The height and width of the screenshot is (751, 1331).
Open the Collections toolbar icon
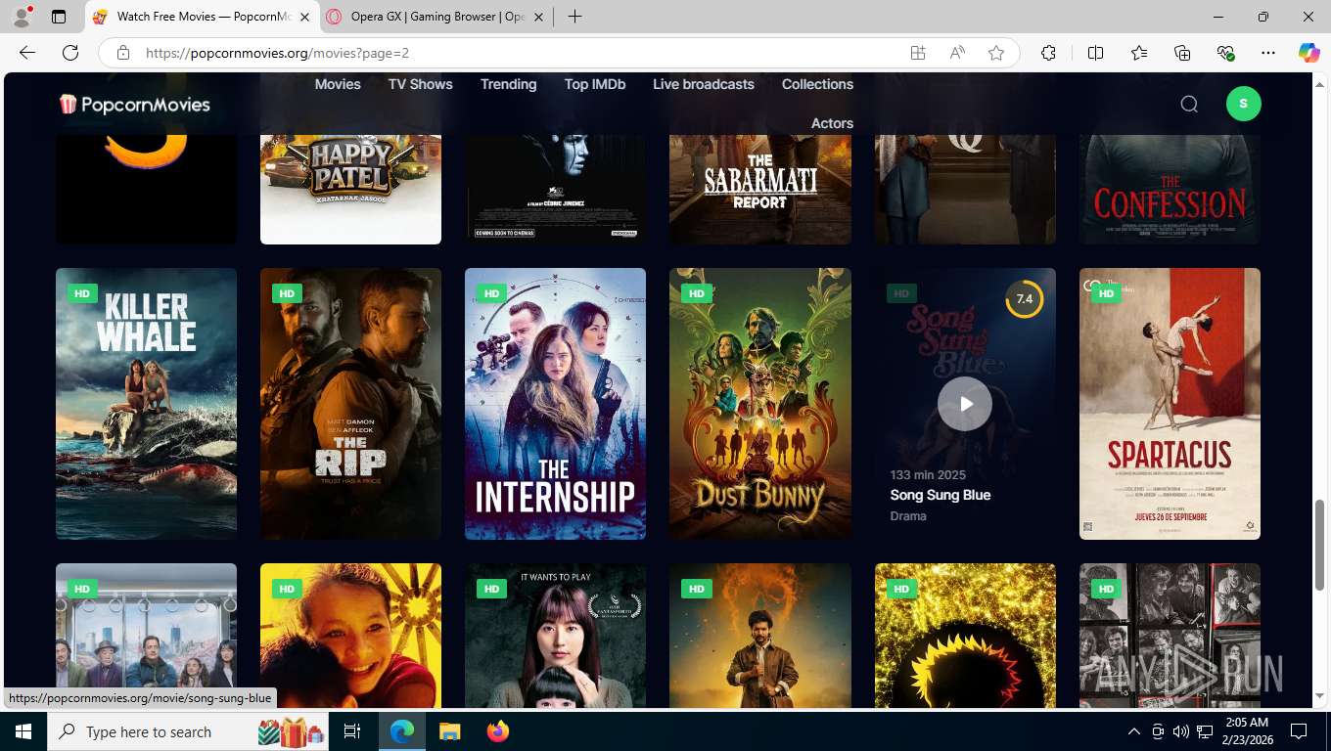coord(1182,53)
